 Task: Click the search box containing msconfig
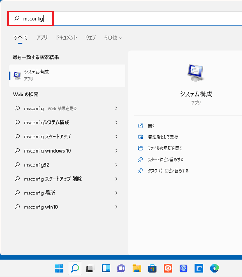point(125,18)
